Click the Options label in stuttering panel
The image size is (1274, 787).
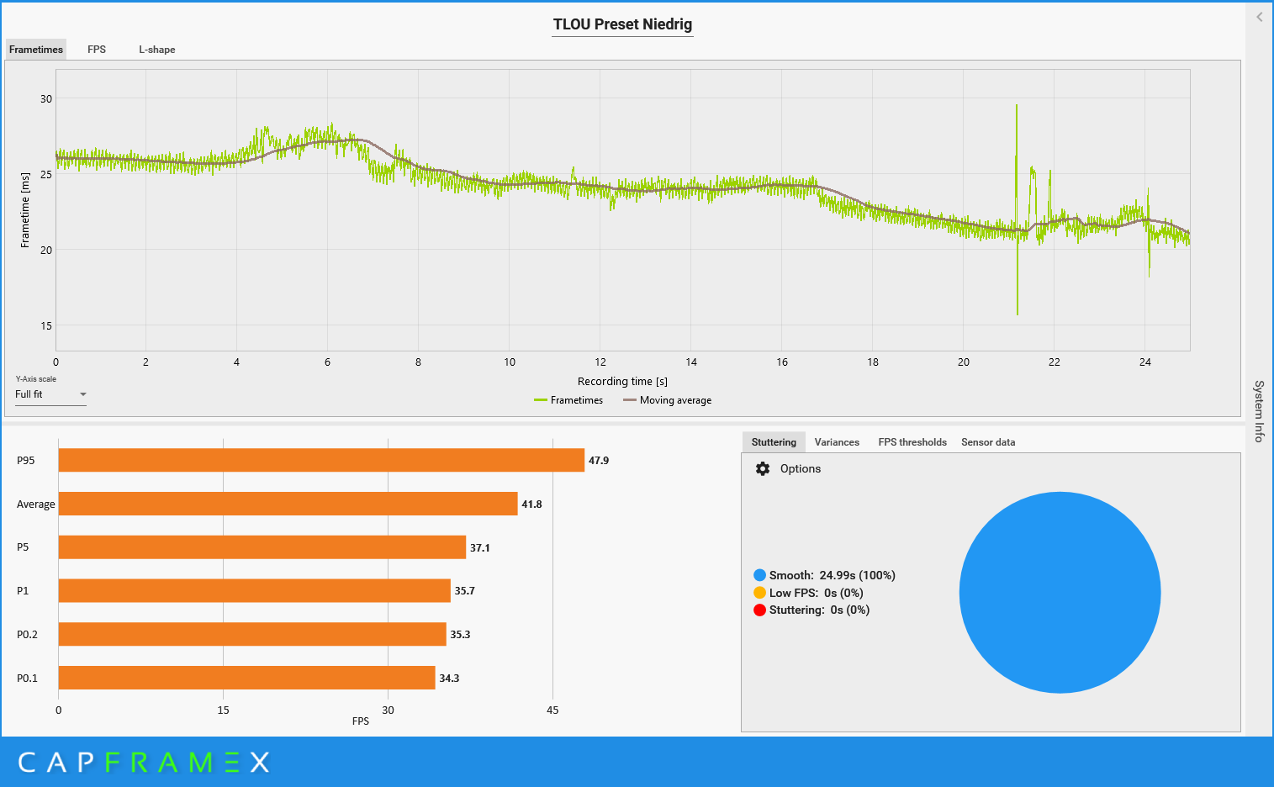point(801,469)
